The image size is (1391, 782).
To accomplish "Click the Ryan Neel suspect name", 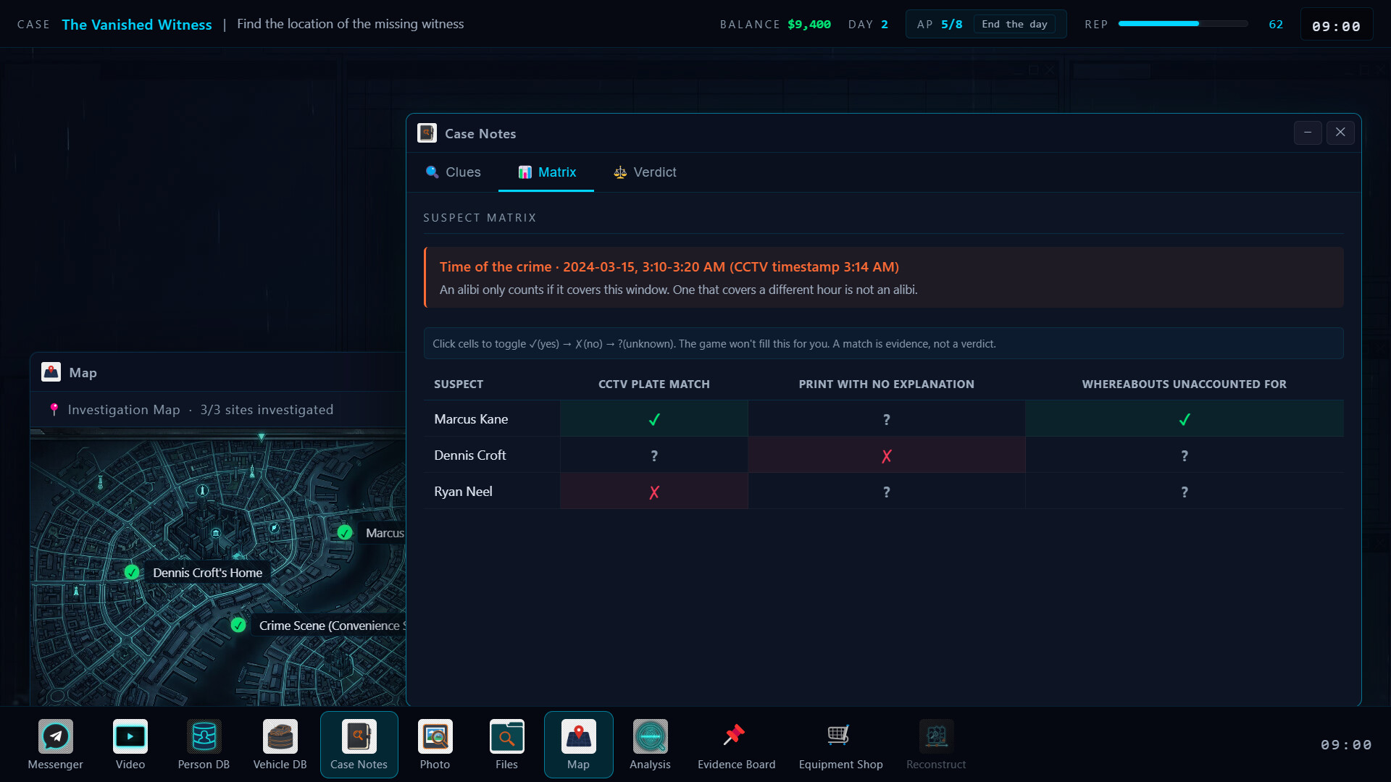I will [463, 492].
